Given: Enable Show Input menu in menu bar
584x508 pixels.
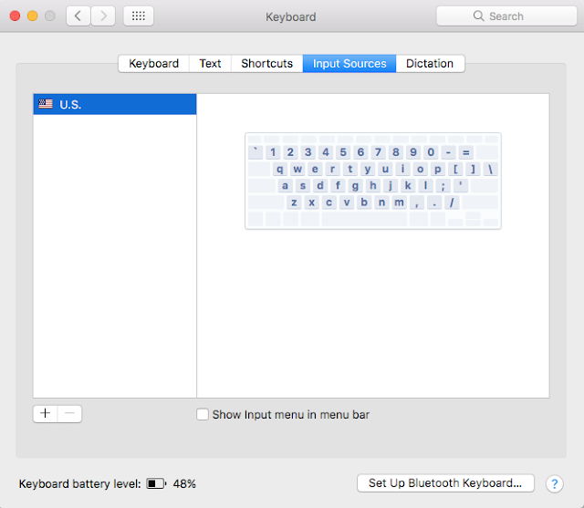Looking at the screenshot, I should click(x=203, y=414).
